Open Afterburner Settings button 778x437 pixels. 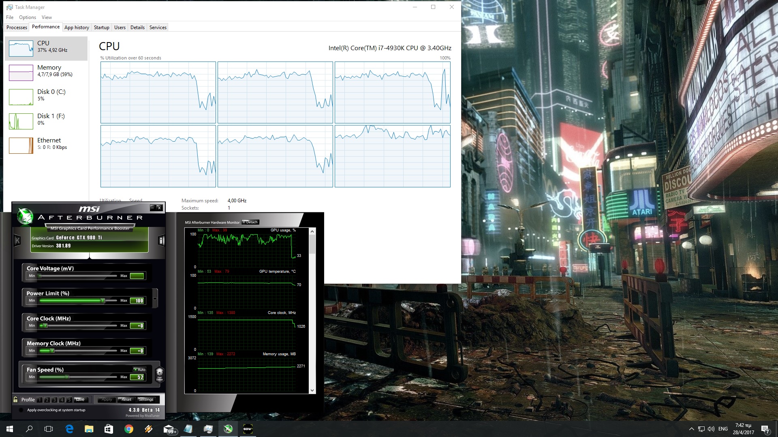(146, 399)
